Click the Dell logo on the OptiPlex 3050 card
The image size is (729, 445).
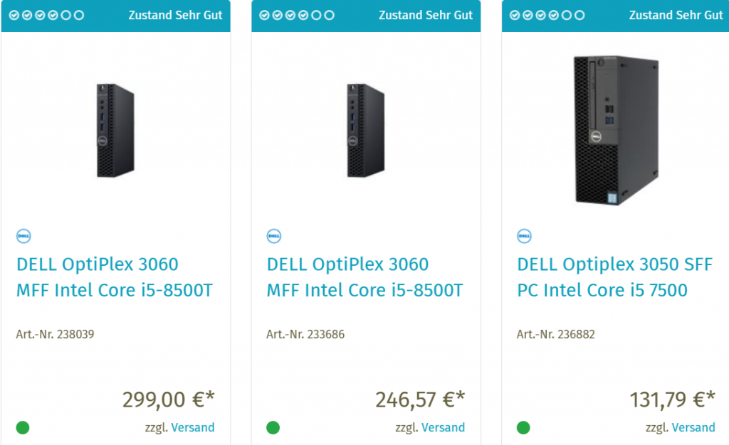[524, 236]
